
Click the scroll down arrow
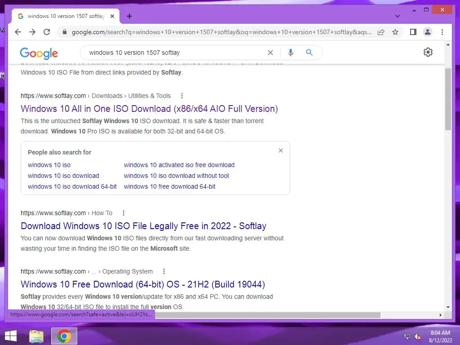[x=448, y=307]
